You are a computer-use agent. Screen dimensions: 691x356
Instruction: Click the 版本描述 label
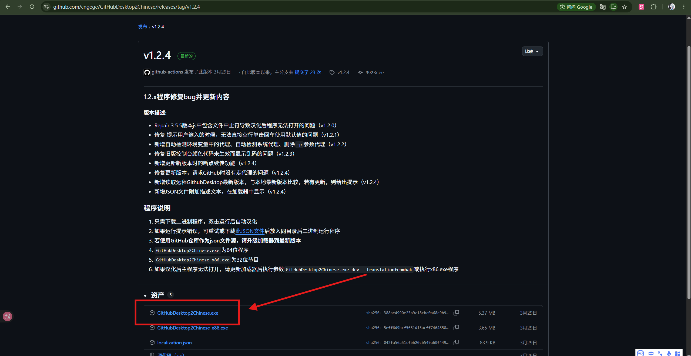155,112
